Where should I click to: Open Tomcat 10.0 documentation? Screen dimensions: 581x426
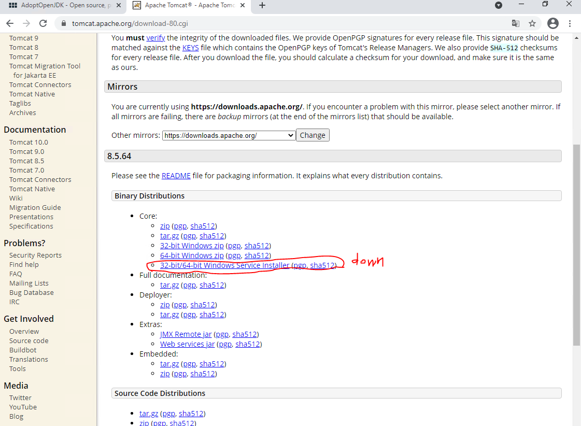(x=29, y=142)
